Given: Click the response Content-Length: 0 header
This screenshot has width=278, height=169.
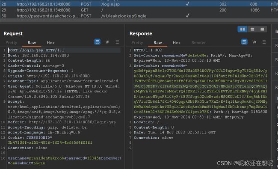Looking at the screenshot, I should 154,127.
